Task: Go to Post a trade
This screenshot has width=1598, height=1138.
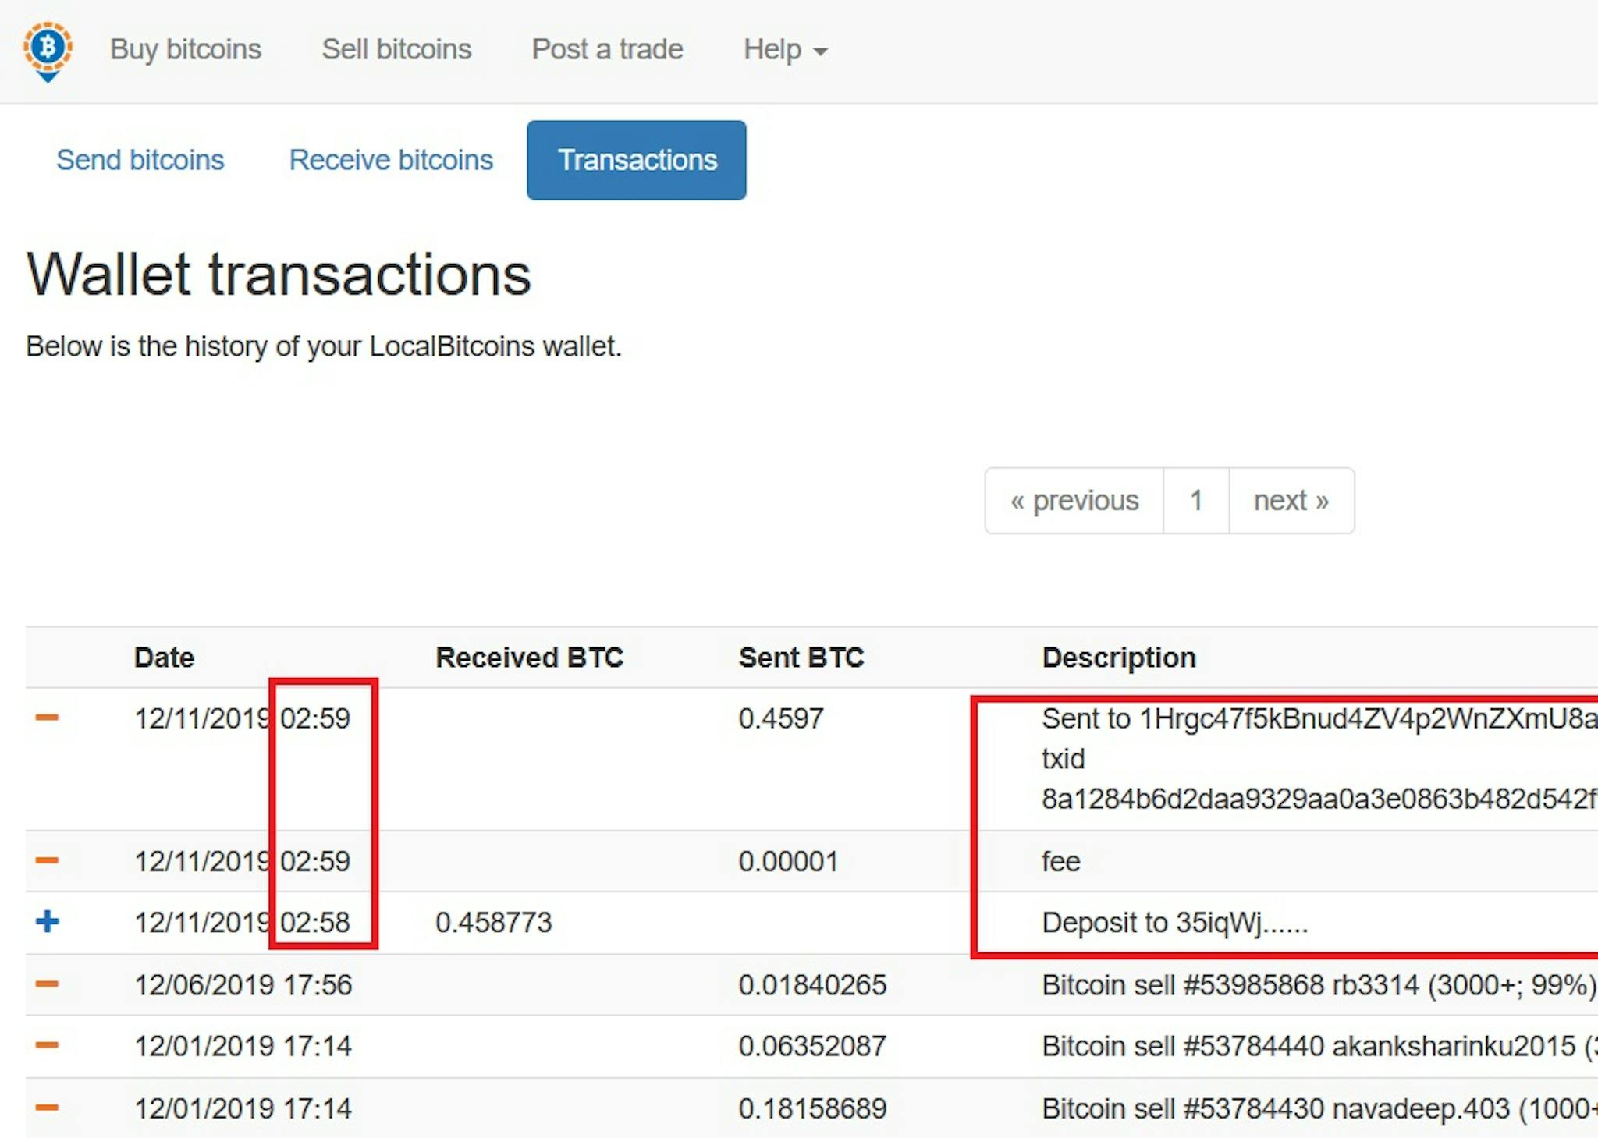Action: (607, 49)
